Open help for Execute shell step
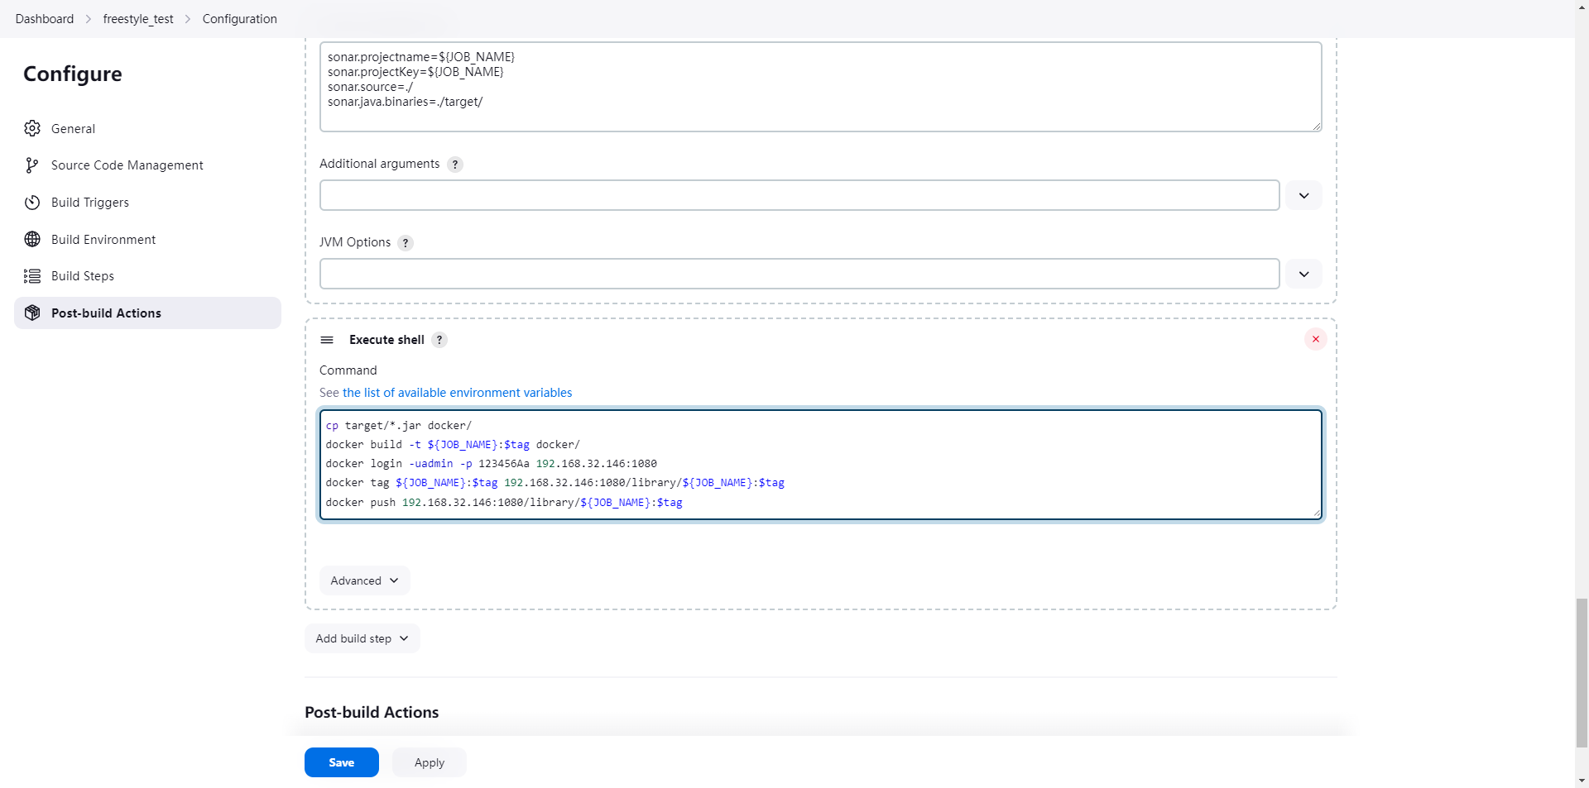The image size is (1589, 788). (x=439, y=340)
